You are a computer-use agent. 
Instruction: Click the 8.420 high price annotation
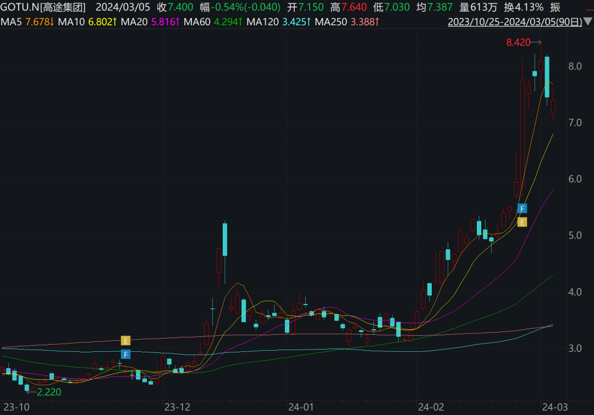tap(518, 42)
